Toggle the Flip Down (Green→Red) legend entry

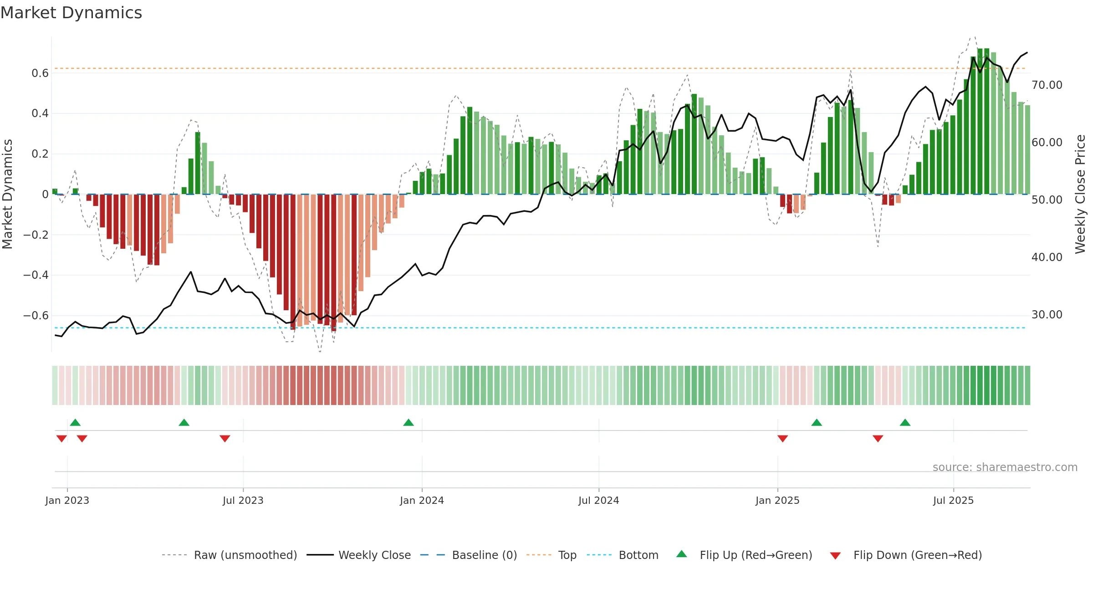(x=906, y=555)
